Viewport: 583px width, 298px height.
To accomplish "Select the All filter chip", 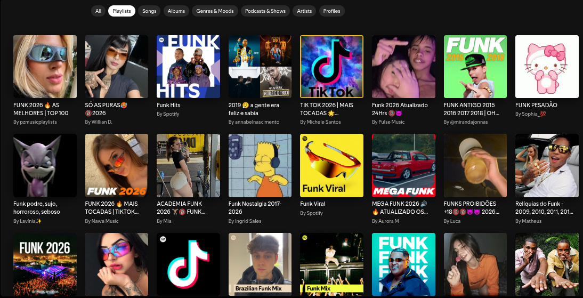I will [98, 11].
